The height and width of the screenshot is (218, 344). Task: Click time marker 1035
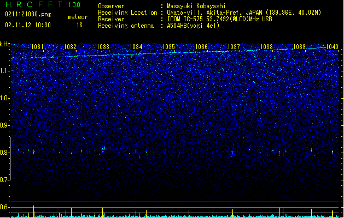click(x=168, y=47)
